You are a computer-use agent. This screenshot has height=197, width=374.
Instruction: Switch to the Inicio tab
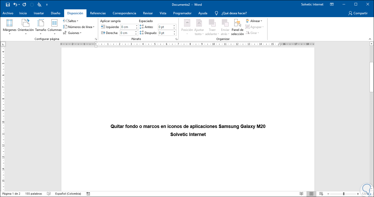tap(23, 13)
